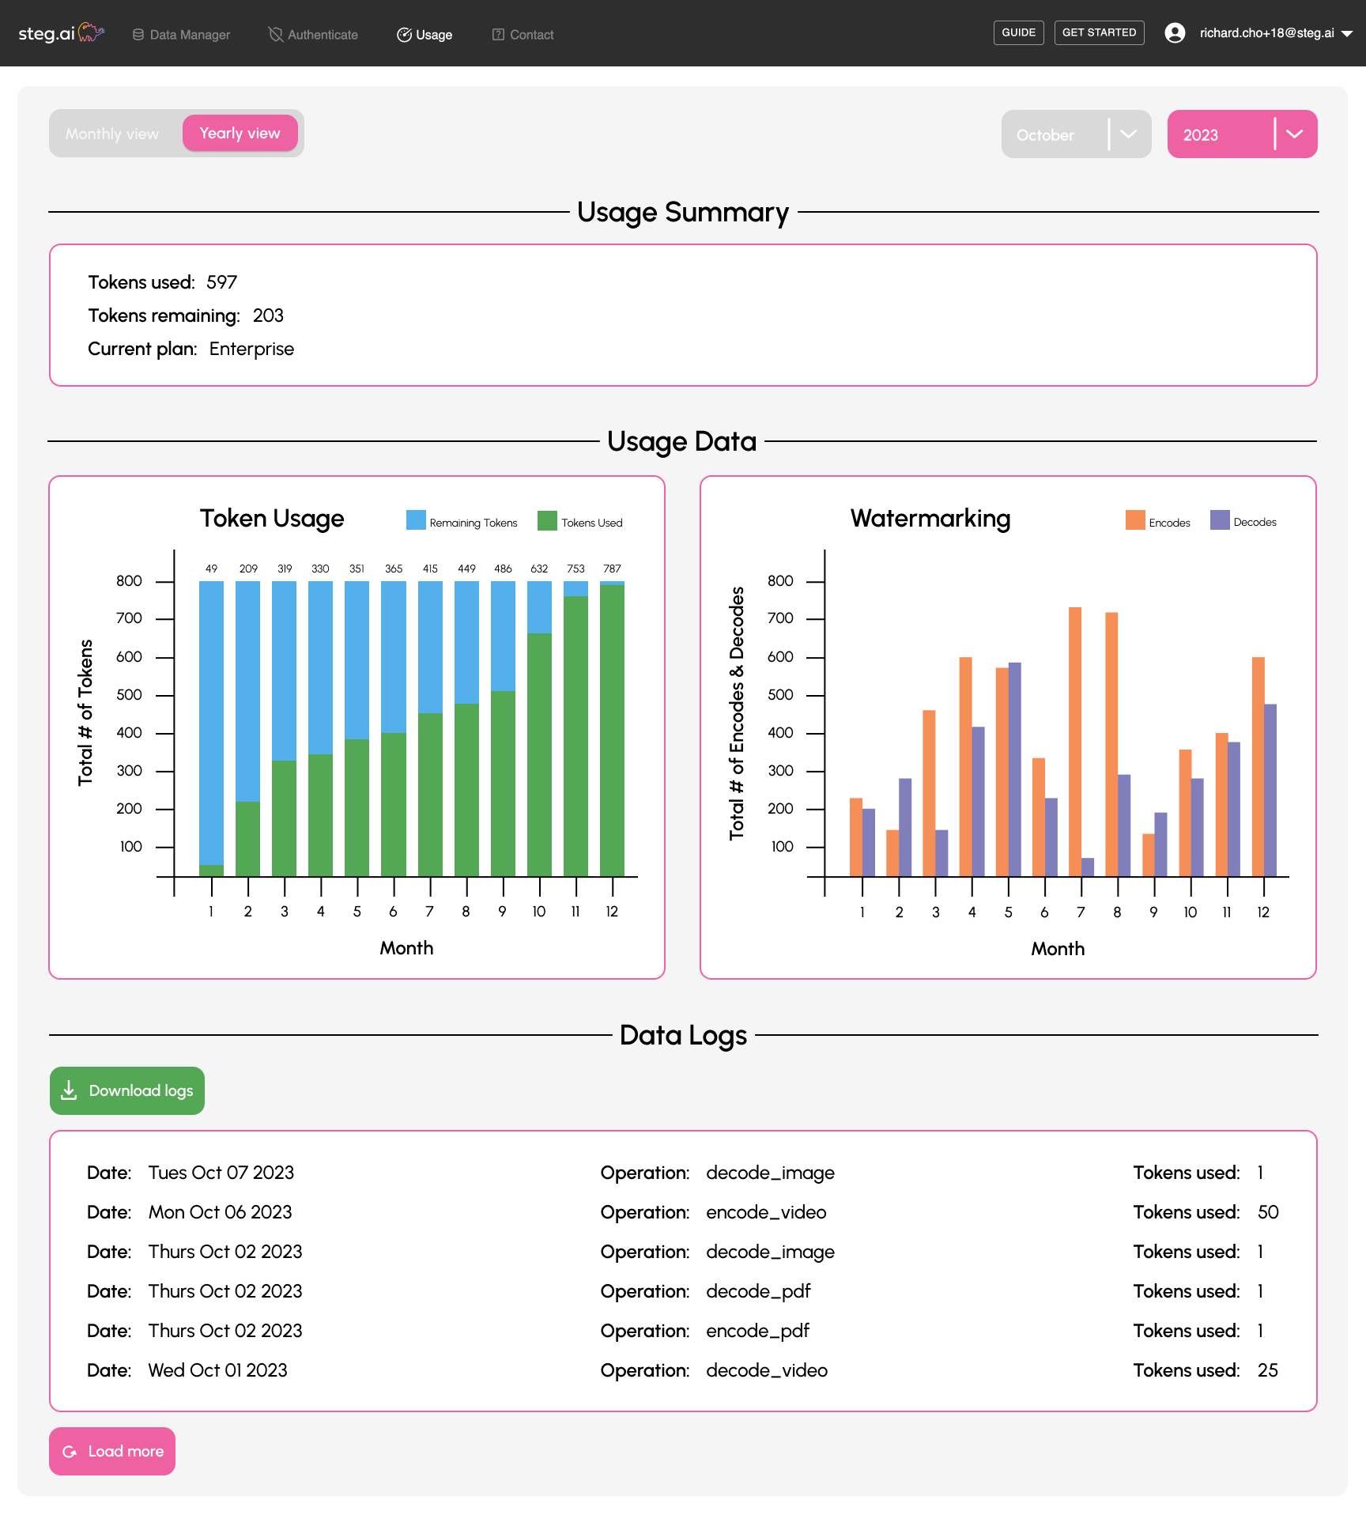Click the month 5 Decodes bar
The image size is (1366, 1515).
pos(1015,769)
